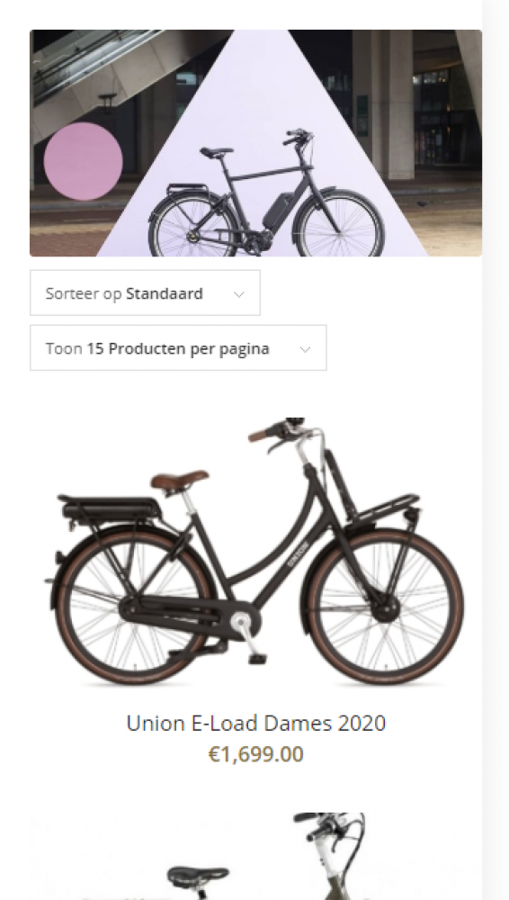Viewport: 509px width, 900px height.
Task: Click the chevron arrow in the Sorteer op box
Action: tap(238, 294)
